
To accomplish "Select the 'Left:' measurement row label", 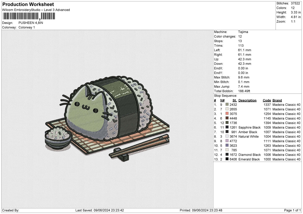I will tap(217, 50).
